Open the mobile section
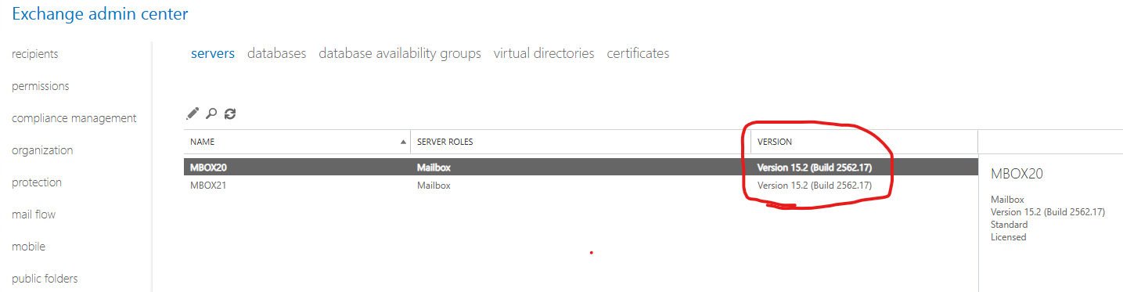 click(29, 247)
